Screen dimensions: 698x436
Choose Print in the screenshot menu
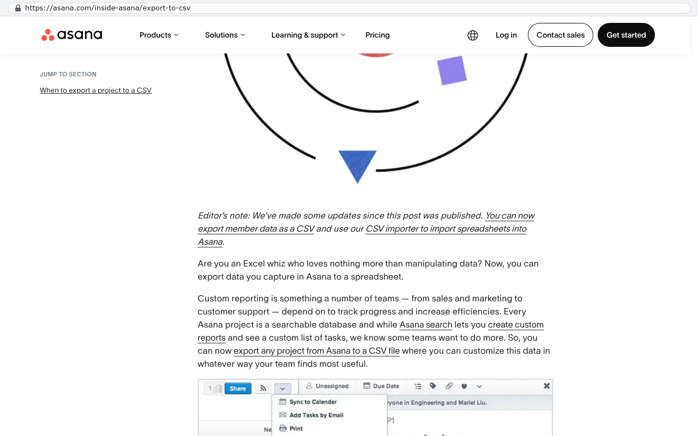[x=291, y=428]
